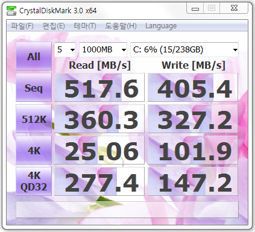Open the 테마(T) menu

[85, 26]
